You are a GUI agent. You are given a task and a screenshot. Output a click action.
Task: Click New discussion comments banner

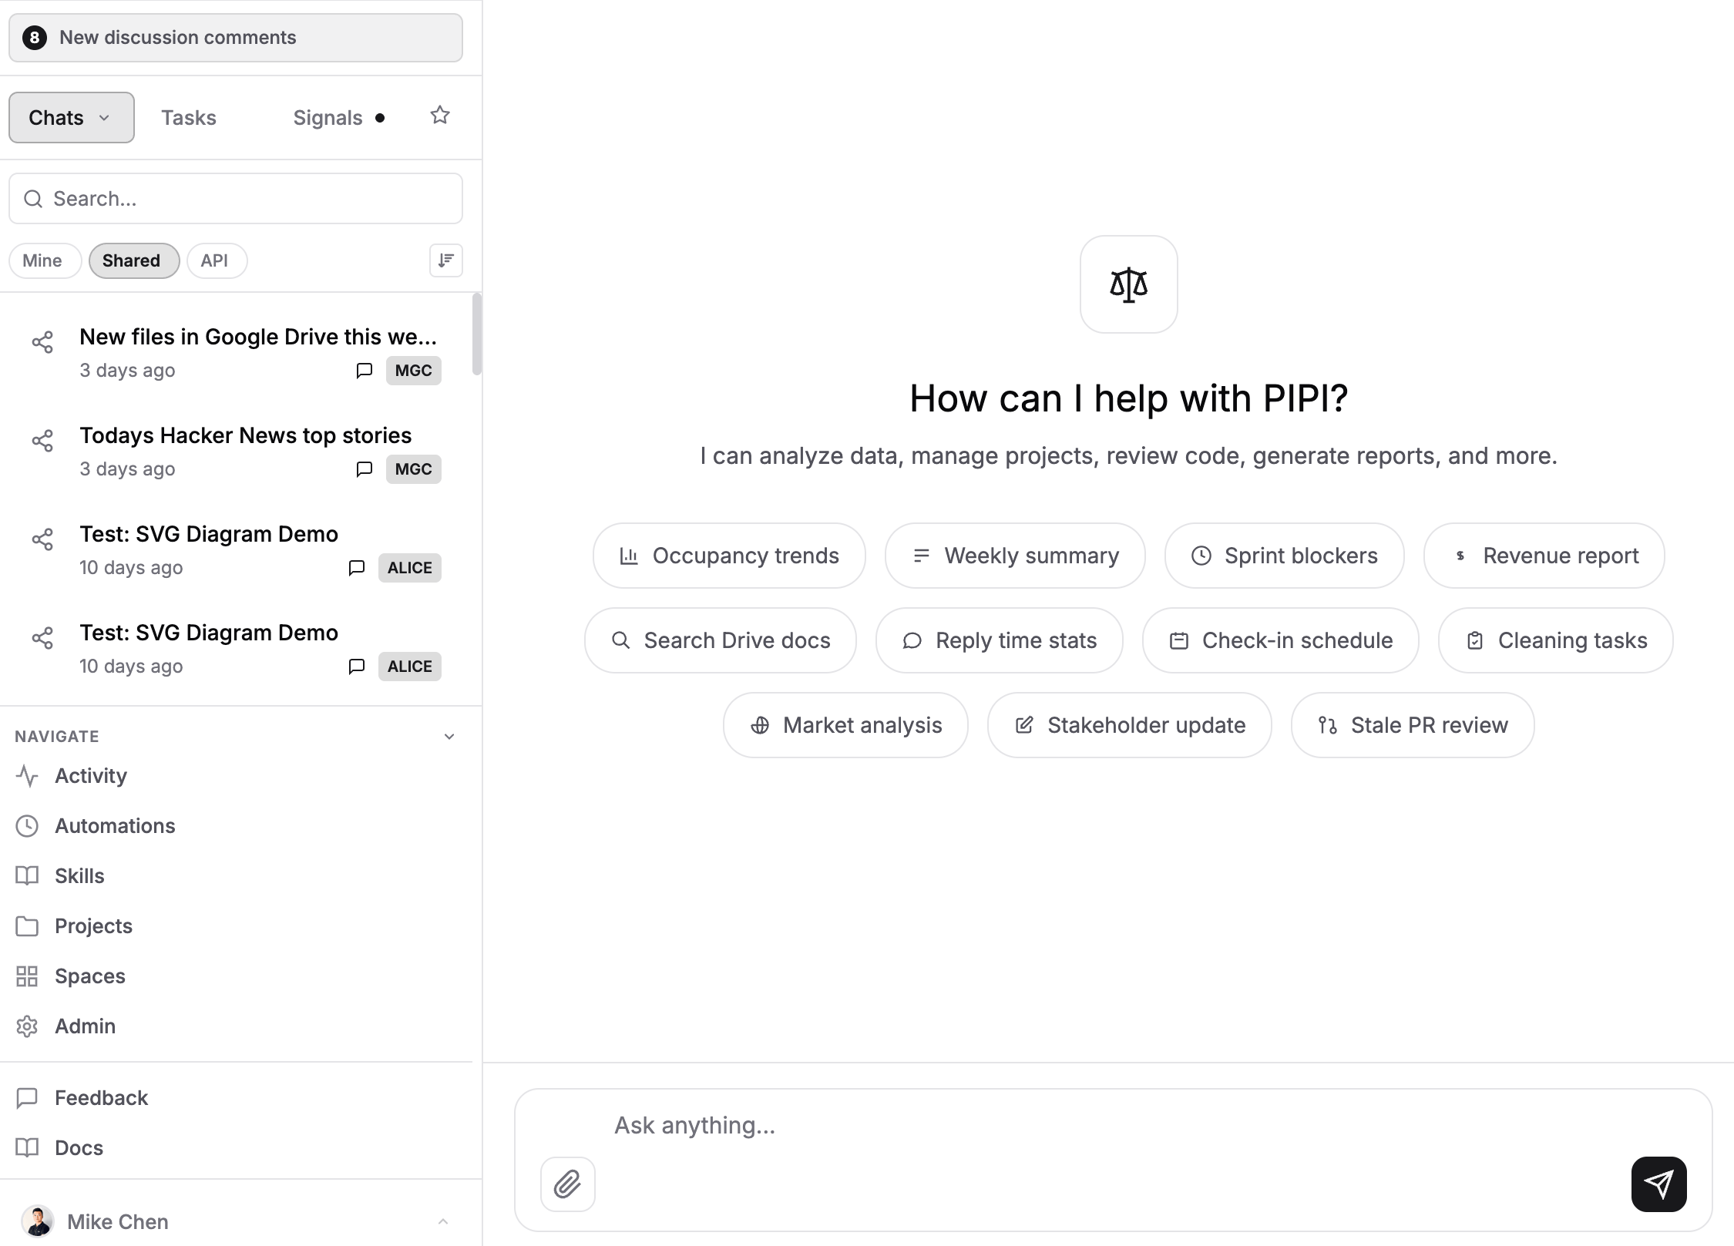point(236,38)
